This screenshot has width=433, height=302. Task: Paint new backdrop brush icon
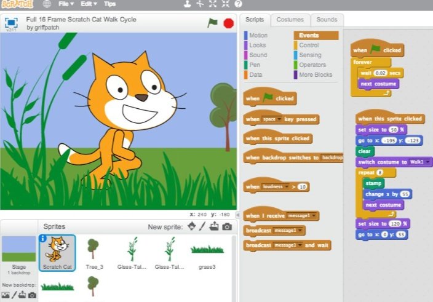(x=14, y=295)
